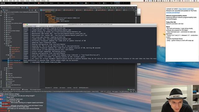Open the Python Console tool window
Viewport: 199px width, 112px height.
pos(16,90)
